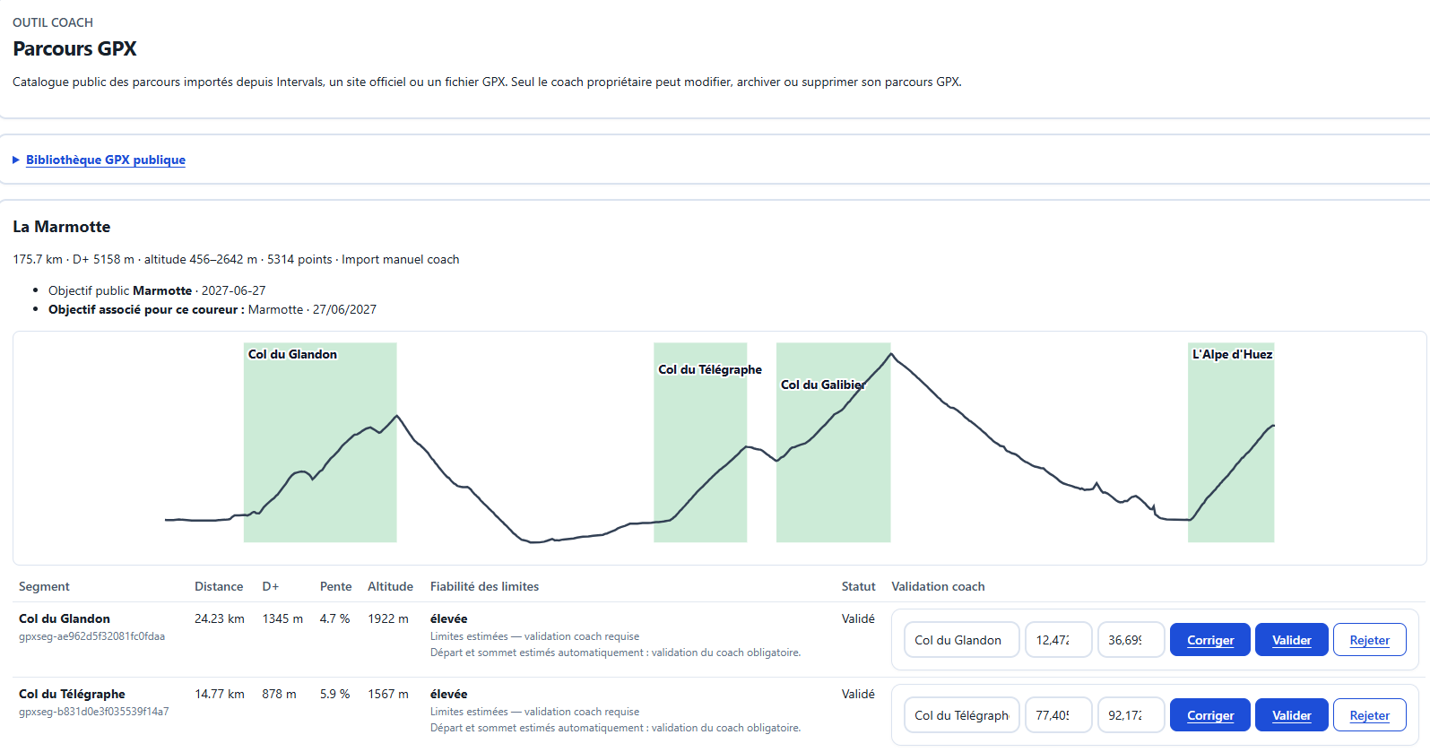
Task: Edit the 36,69 end km field
Action: [x=1131, y=640]
